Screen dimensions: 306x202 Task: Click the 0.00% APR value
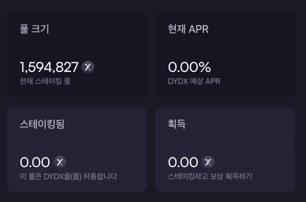coord(190,67)
